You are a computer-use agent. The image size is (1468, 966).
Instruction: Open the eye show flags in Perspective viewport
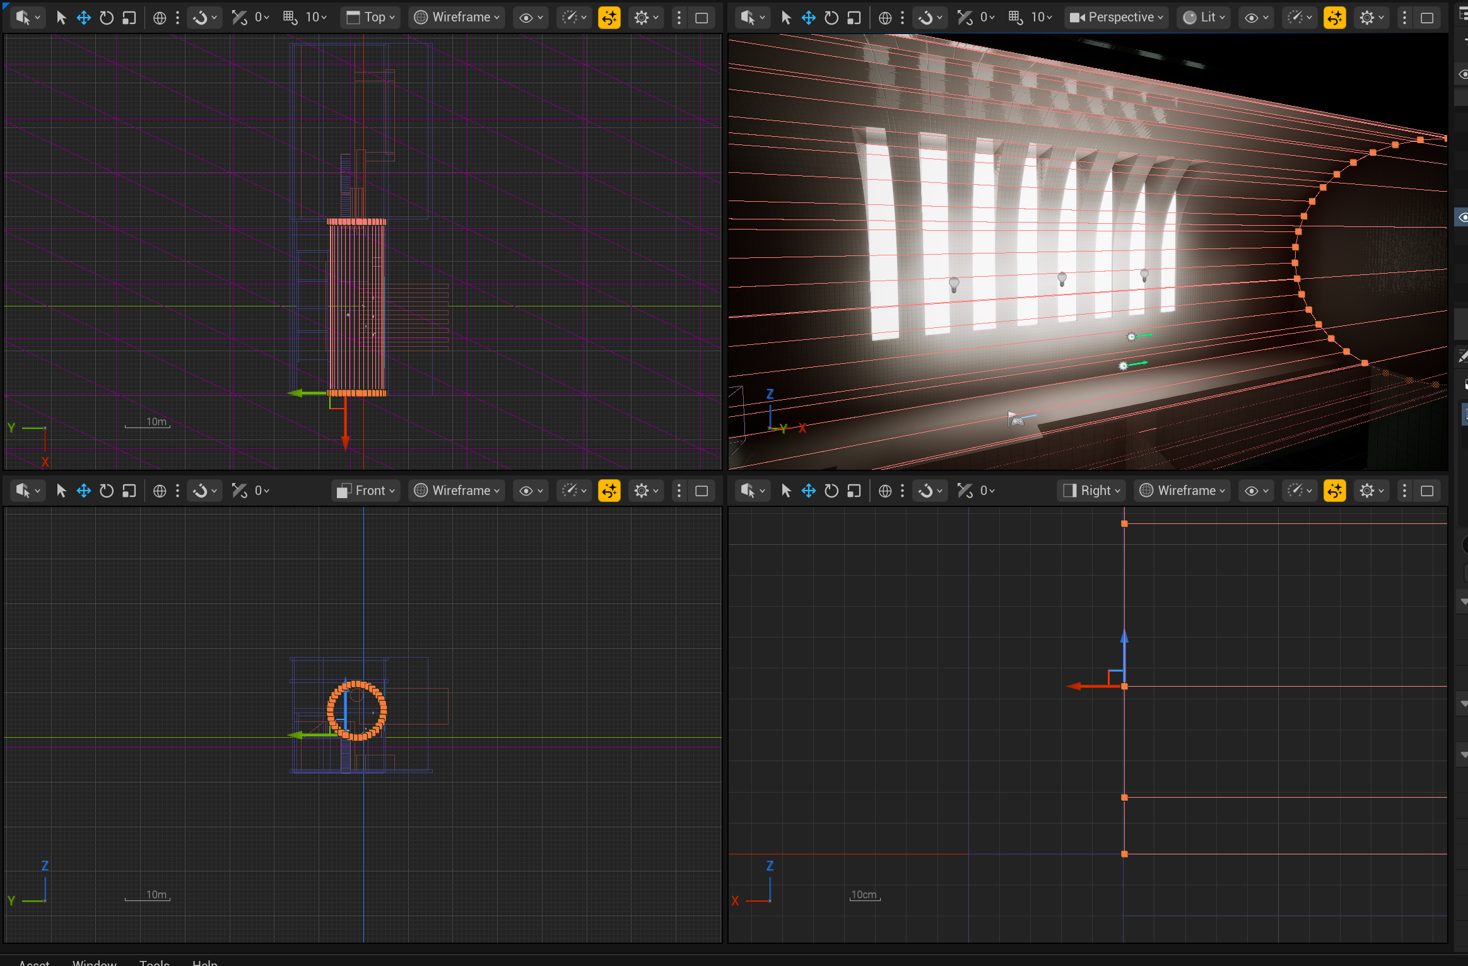[1255, 18]
